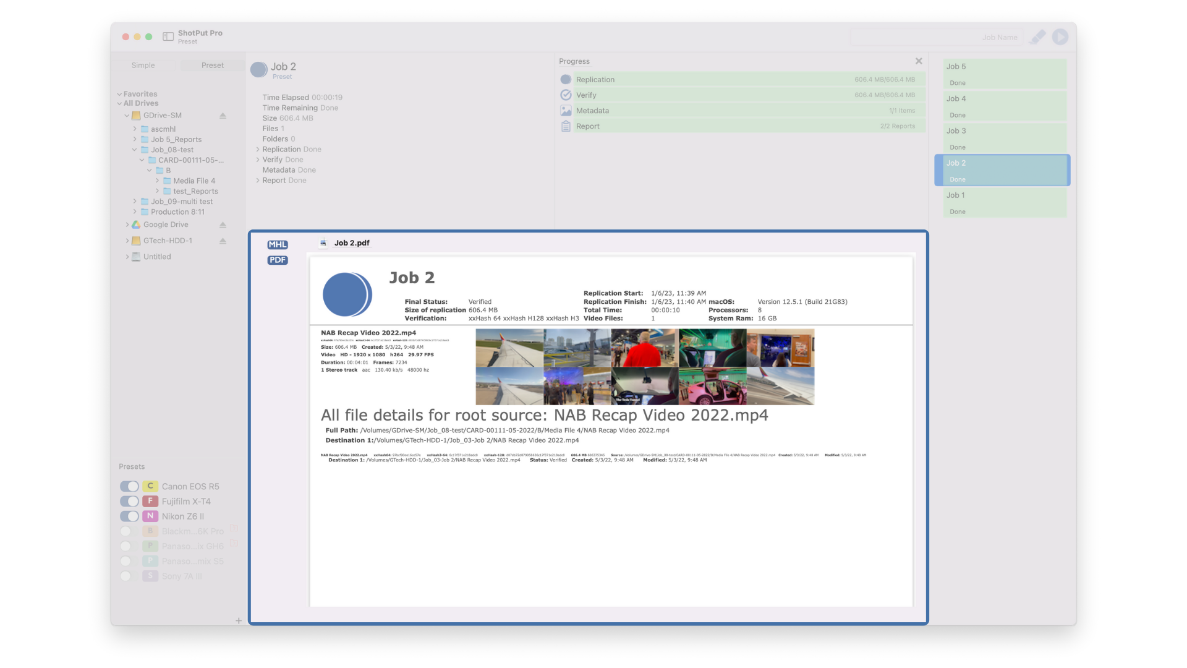This screenshot has height=668, width=1187.
Task: Expand the Replication Done details
Action: point(258,150)
